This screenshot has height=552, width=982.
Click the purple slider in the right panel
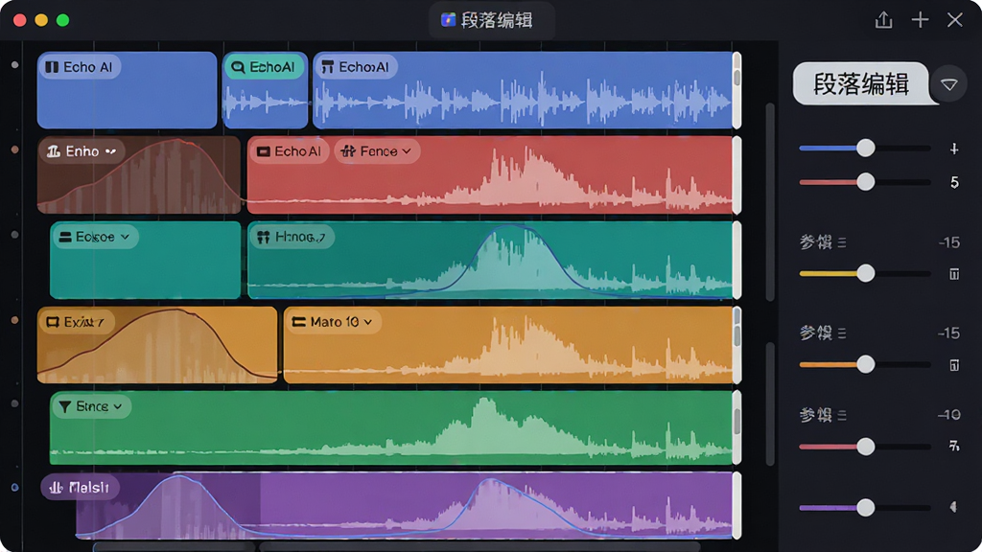(x=865, y=508)
